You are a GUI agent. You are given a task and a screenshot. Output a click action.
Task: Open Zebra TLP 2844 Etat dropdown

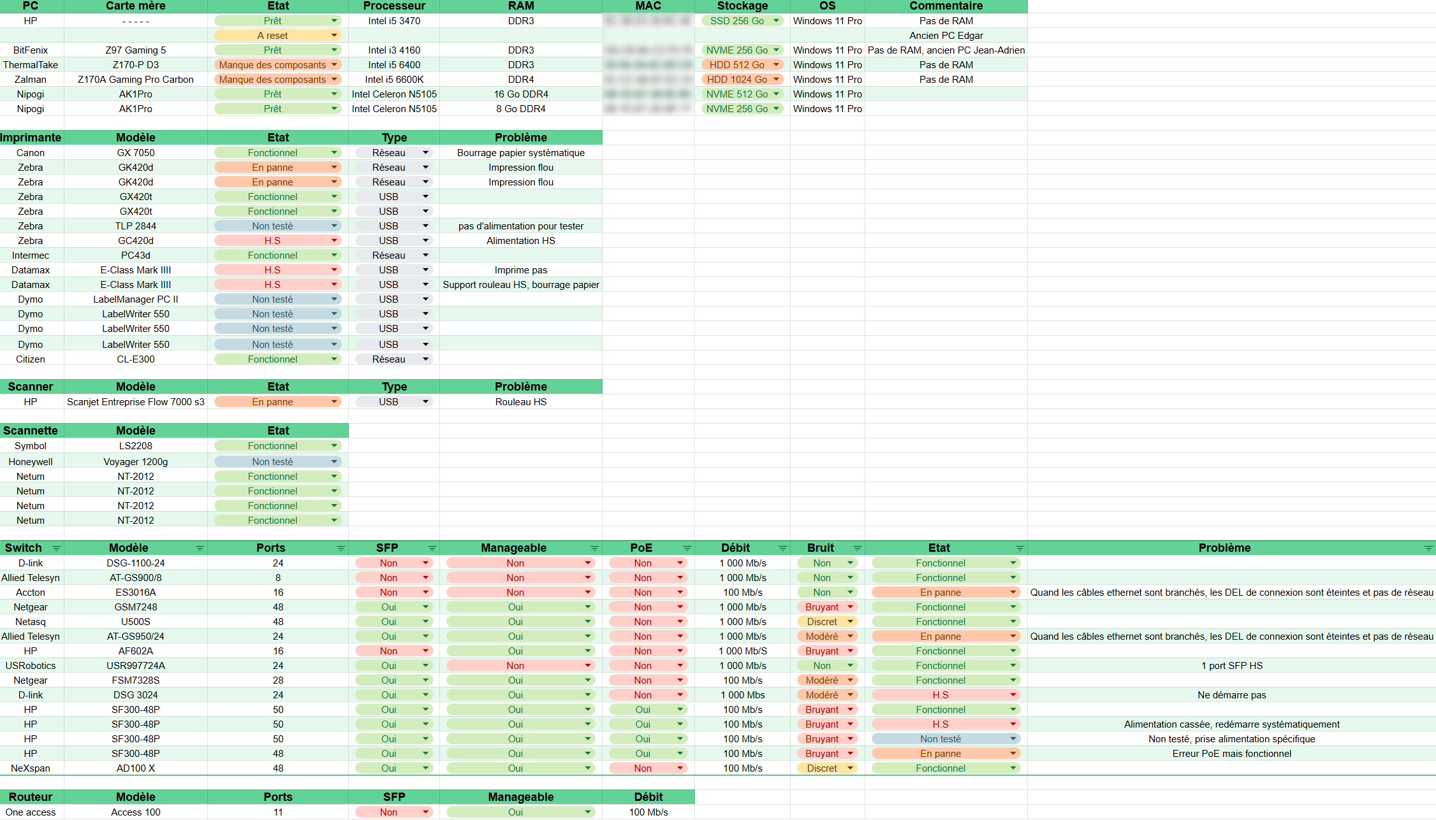click(x=278, y=226)
